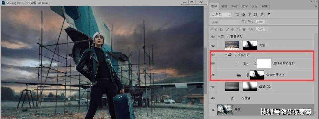Image resolution: width=319 pixels, height=119 pixels.
Task: Lock all padlock icon
Action: [244, 29]
